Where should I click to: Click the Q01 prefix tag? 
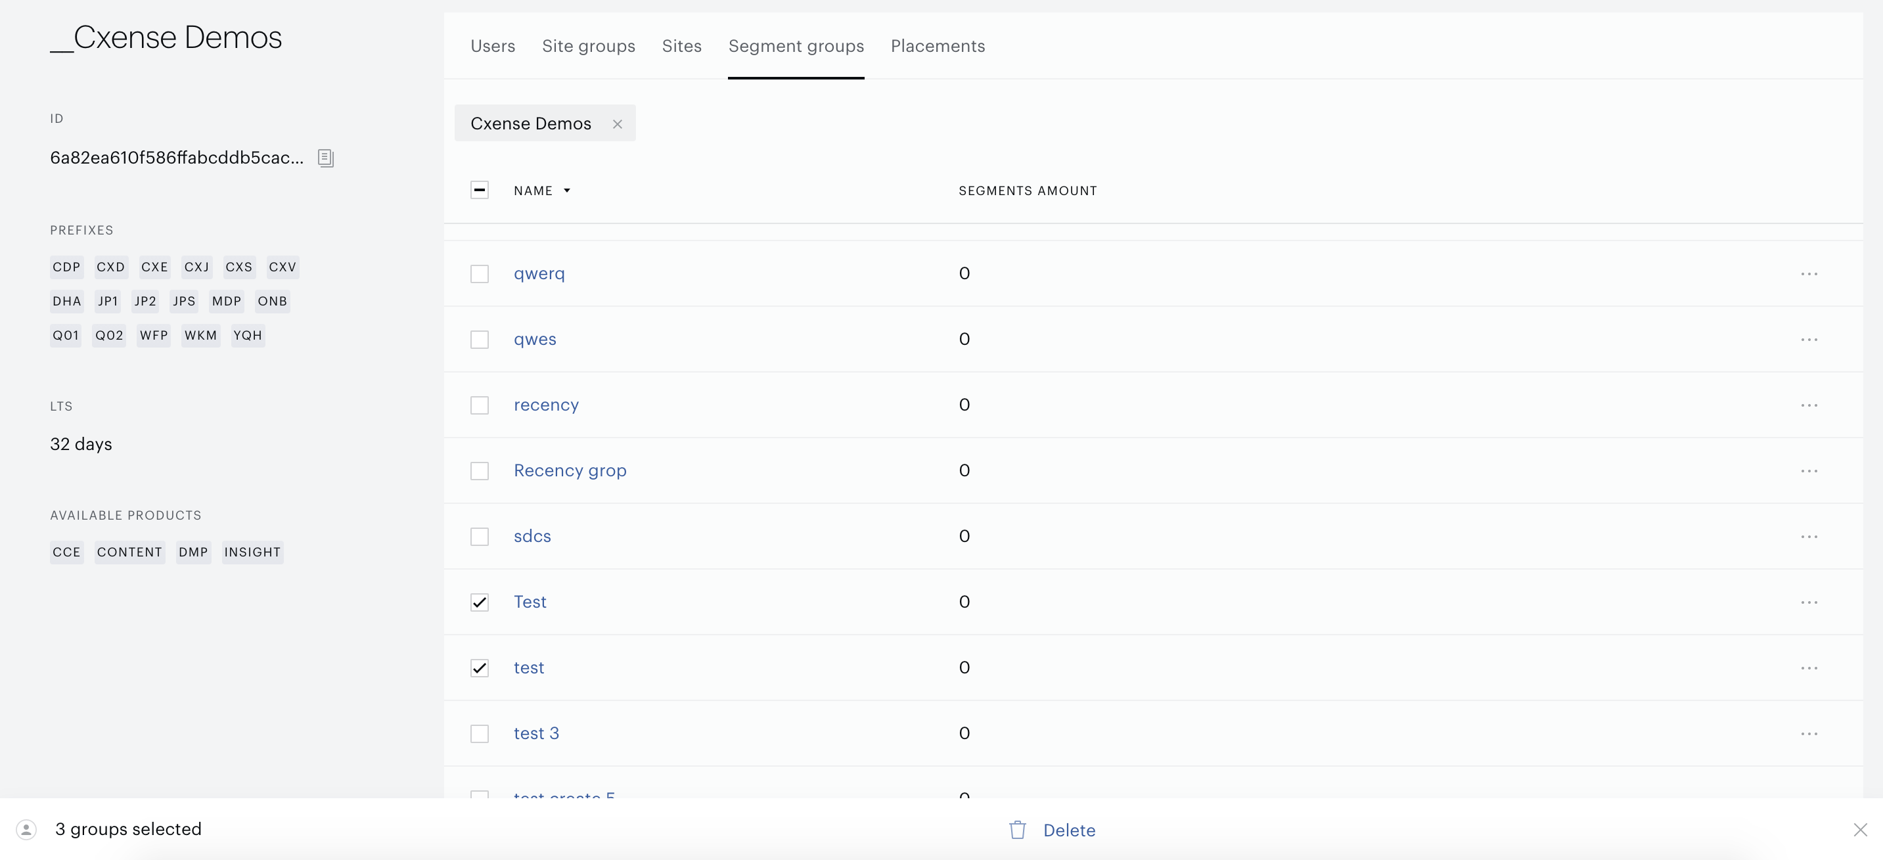pos(66,336)
